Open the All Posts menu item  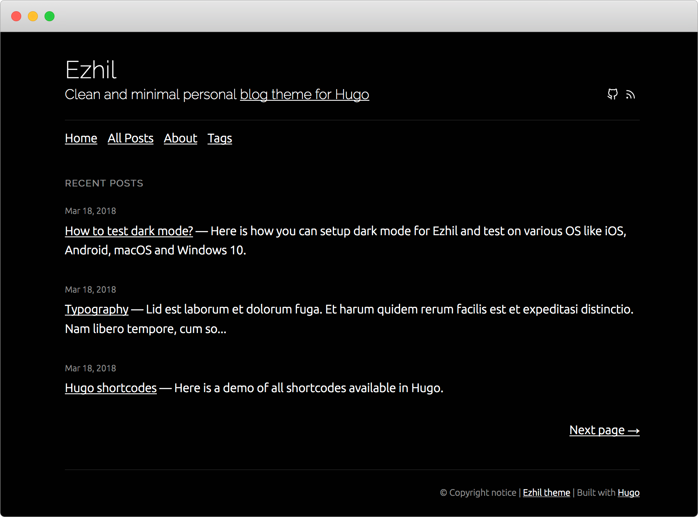click(131, 138)
